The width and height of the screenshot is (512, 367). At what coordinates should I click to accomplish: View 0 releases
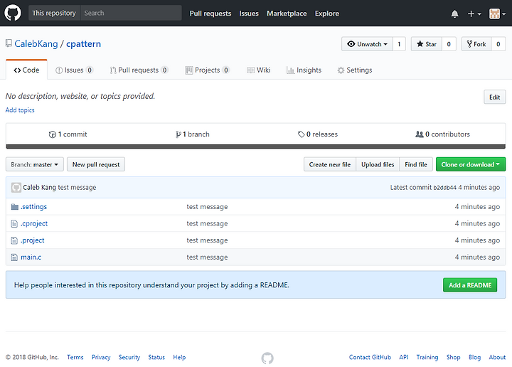click(x=318, y=134)
